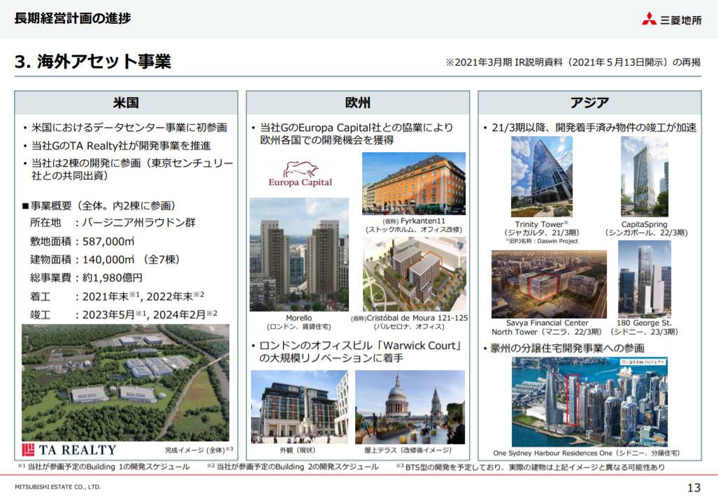Select the caption 完成イメージ（全体）

click(199, 450)
